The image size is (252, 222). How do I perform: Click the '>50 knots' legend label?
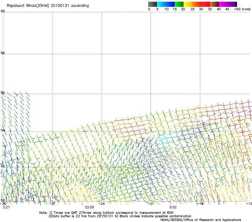pos(242,9)
